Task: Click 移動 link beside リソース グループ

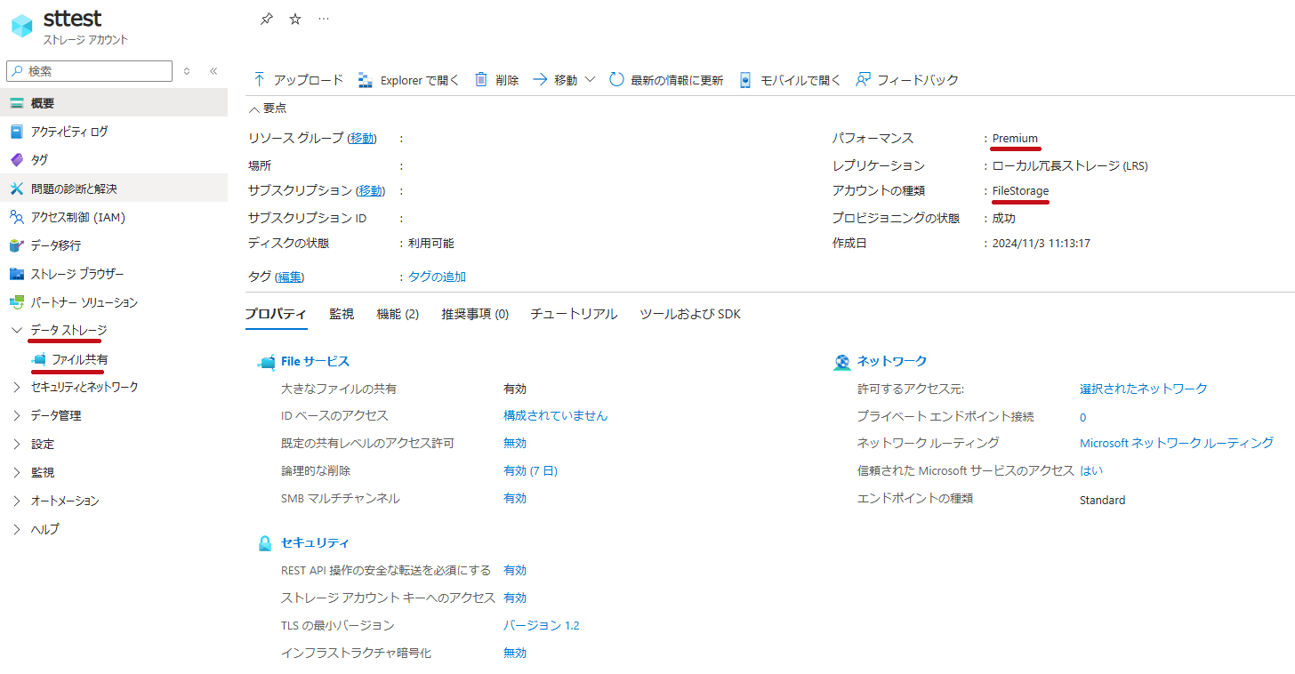Action: 362,138
